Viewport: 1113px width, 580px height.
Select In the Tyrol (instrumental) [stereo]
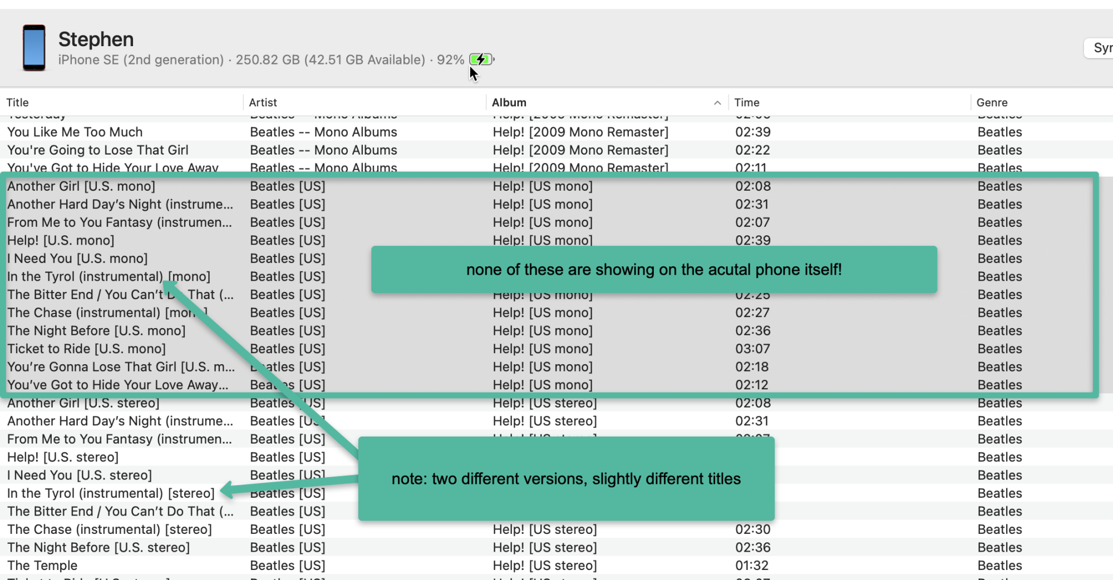pos(111,493)
